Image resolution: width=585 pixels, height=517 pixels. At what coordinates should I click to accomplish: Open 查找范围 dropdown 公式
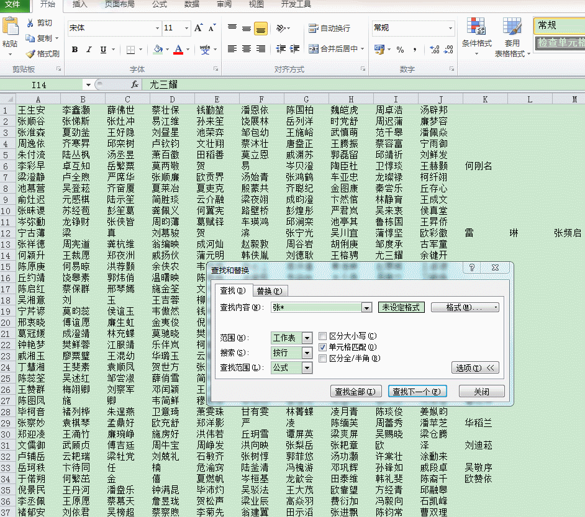[307, 368]
